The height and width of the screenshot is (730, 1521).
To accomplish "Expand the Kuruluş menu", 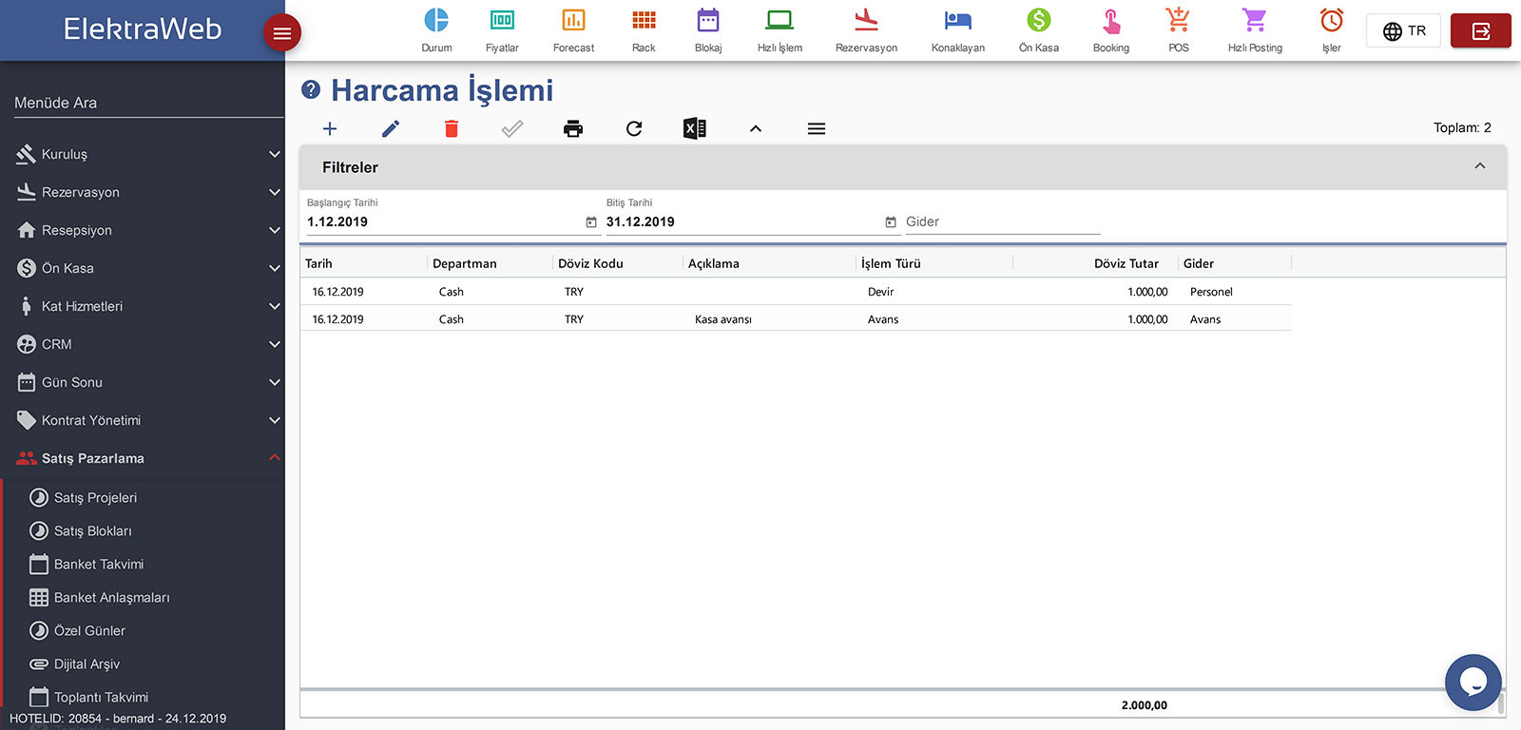I will (x=143, y=154).
